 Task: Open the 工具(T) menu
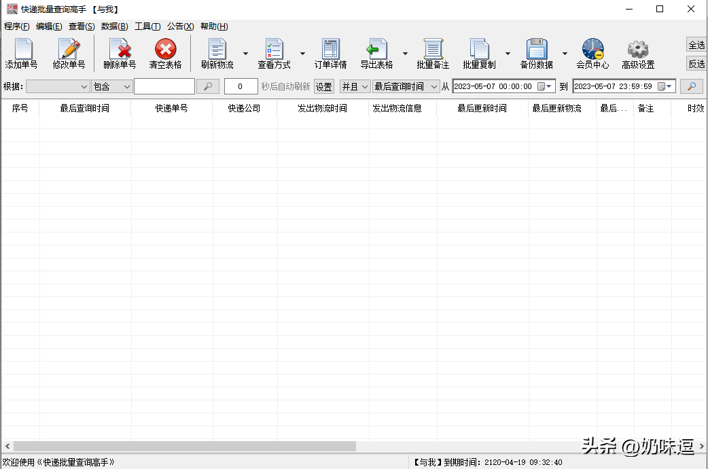[x=147, y=27]
